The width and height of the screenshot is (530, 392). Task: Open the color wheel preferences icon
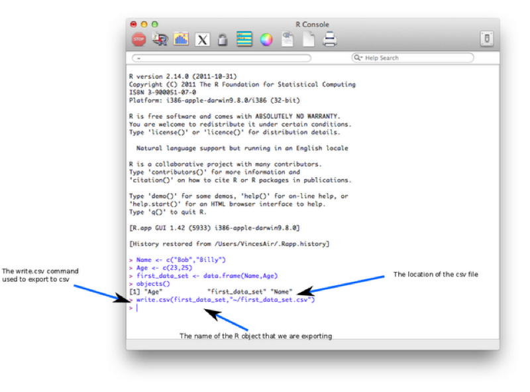[266, 40]
